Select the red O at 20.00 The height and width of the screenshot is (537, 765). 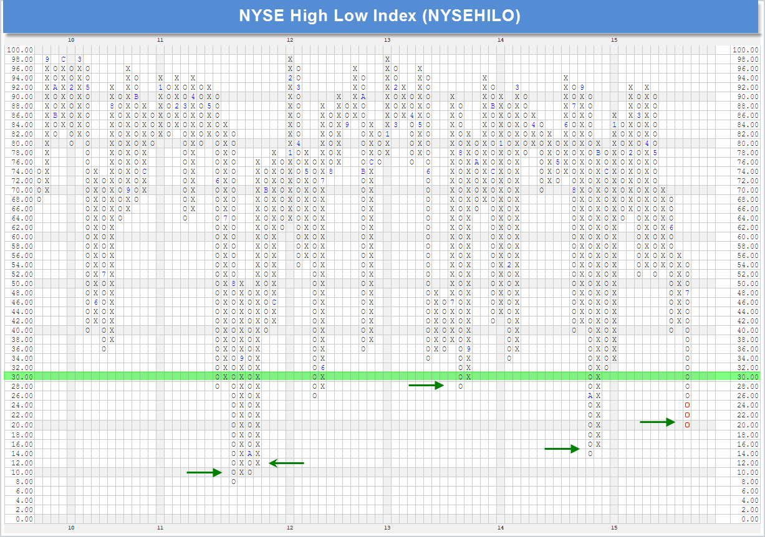click(687, 424)
